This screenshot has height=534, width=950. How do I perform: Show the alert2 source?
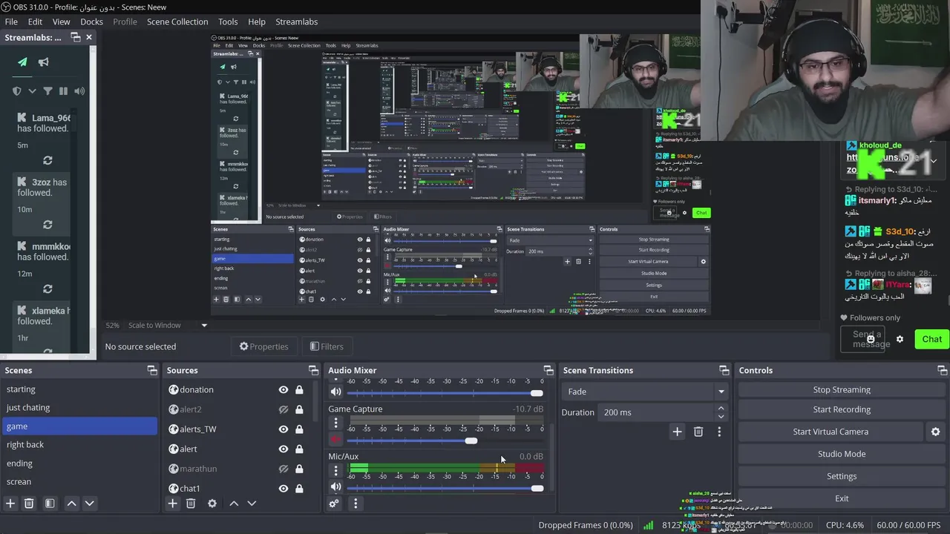[284, 409]
